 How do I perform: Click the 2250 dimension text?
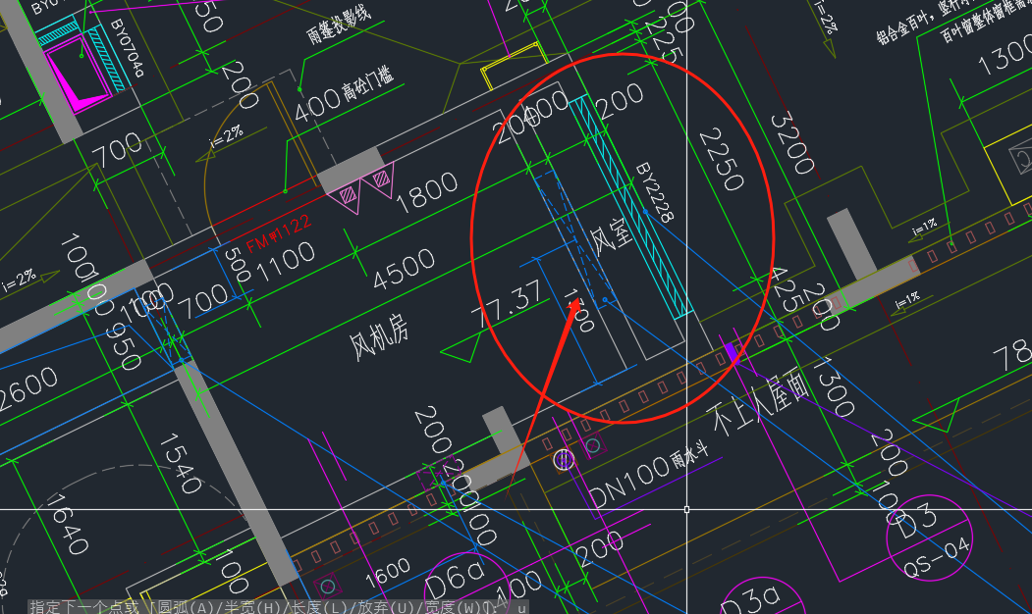[x=722, y=159]
